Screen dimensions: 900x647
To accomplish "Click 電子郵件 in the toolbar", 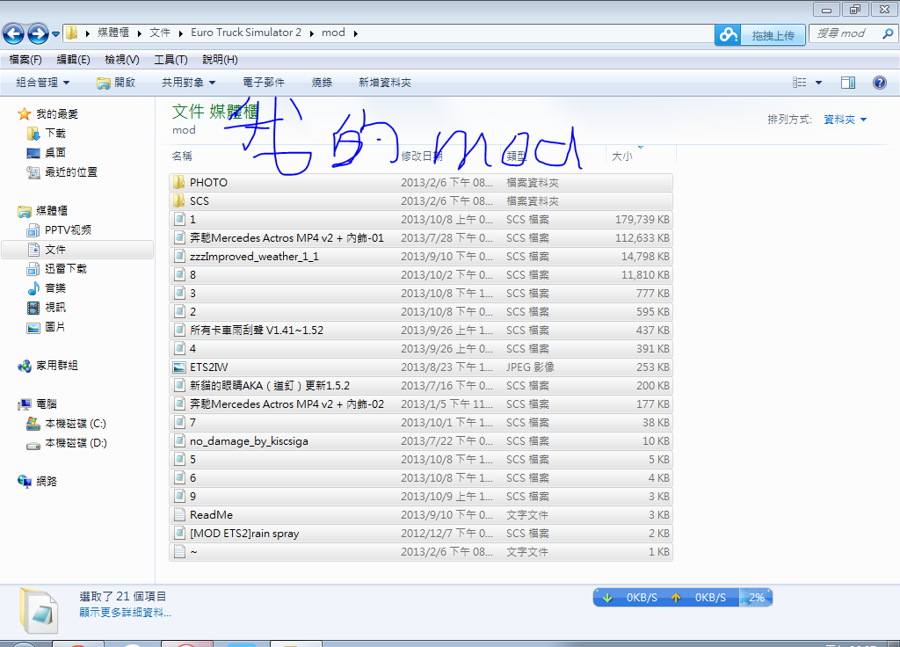I will [x=264, y=83].
